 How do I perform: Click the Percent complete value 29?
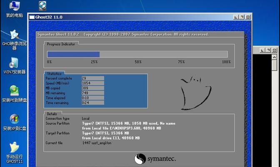pyautogui.click(x=93, y=78)
